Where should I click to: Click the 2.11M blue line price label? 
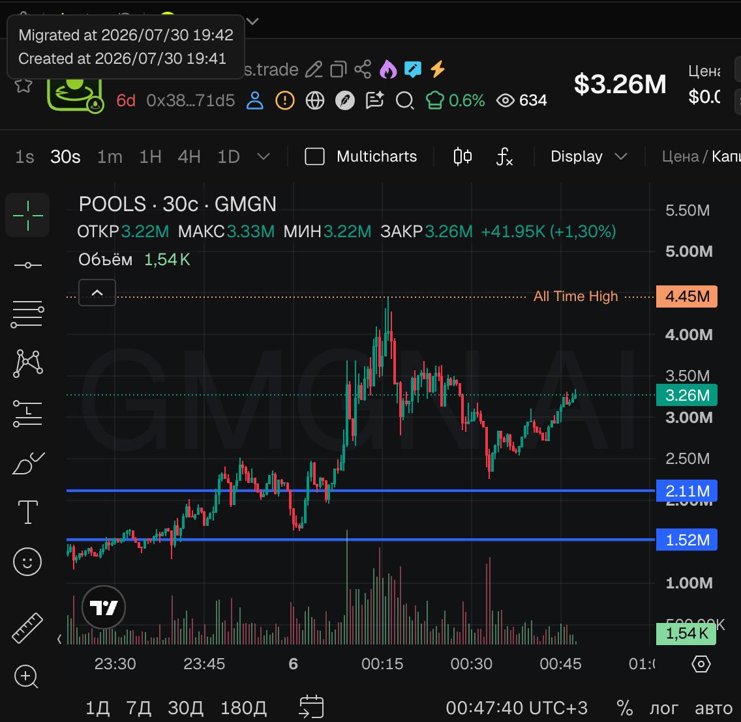[x=687, y=491]
